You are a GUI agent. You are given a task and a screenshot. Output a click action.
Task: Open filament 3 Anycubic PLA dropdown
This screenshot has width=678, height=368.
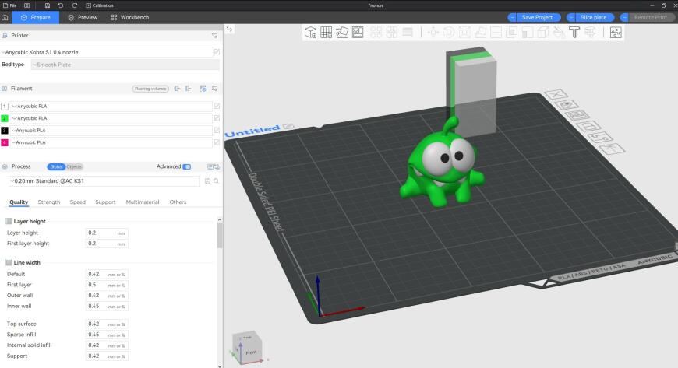111,131
